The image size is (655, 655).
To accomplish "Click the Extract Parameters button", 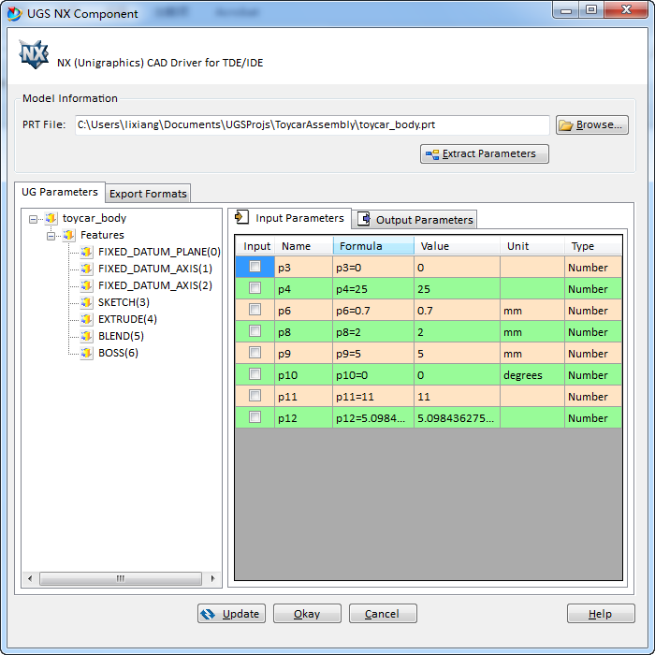I will click(x=485, y=154).
